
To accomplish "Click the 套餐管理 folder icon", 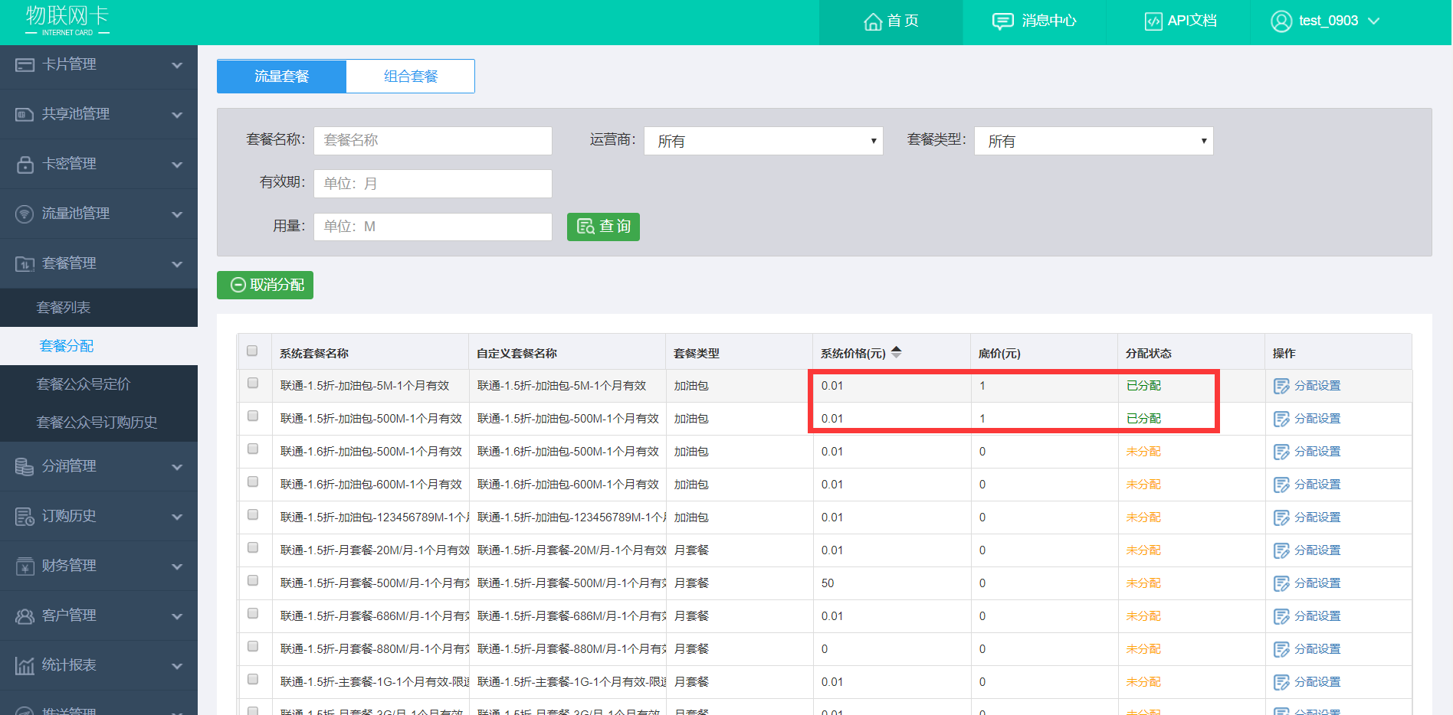I will tap(25, 264).
